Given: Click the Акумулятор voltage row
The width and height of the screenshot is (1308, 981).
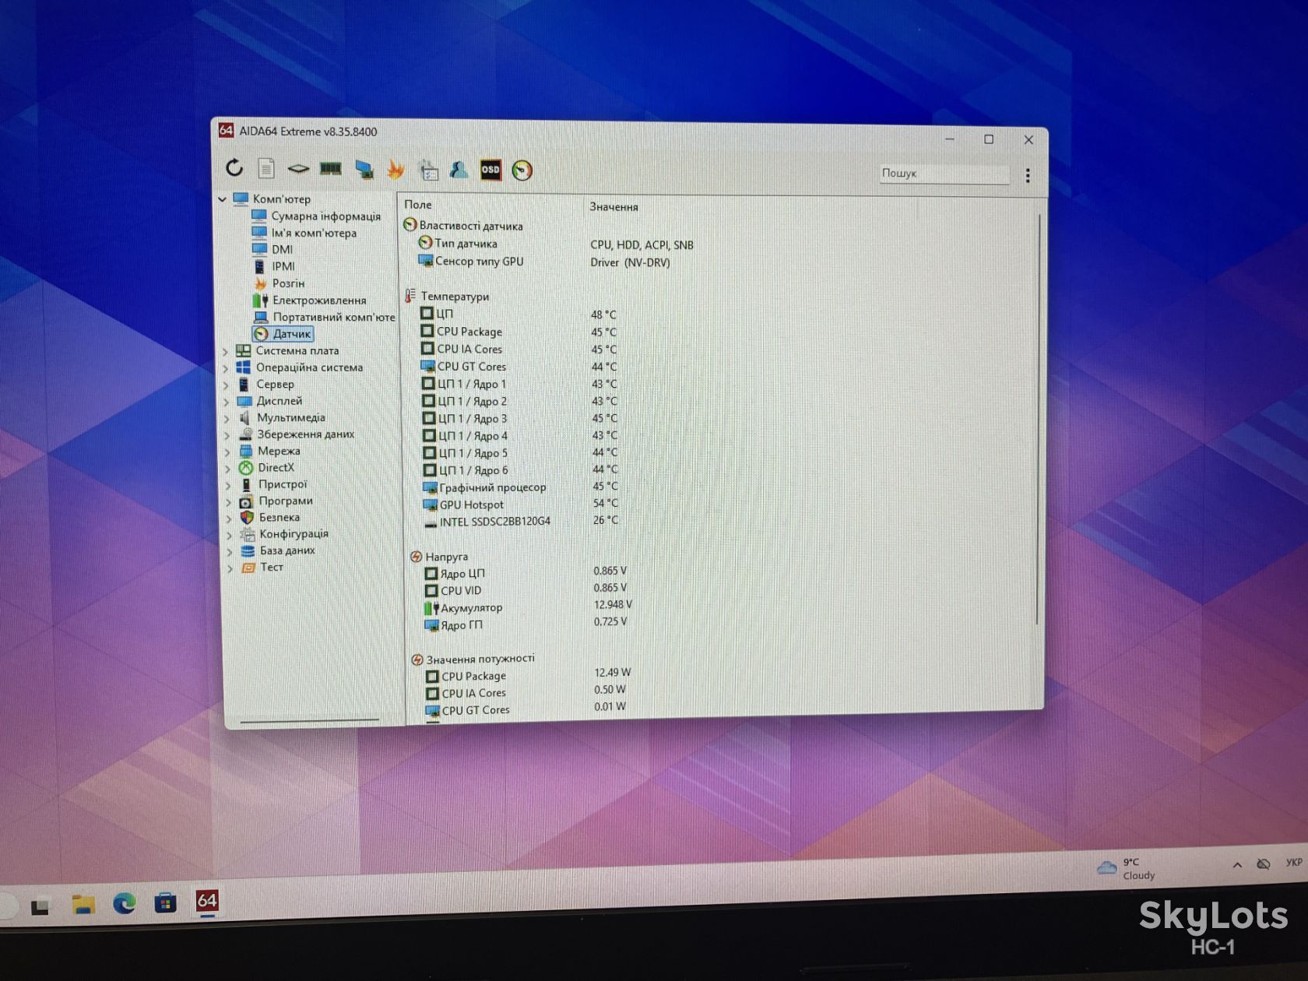Looking at the screenshot, I should (528, 607).
